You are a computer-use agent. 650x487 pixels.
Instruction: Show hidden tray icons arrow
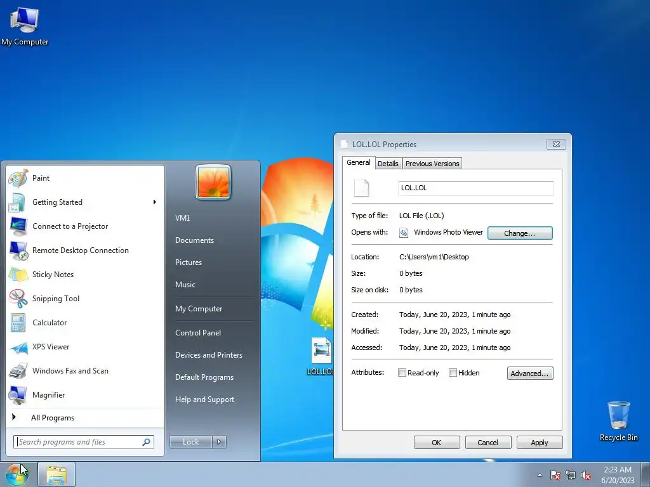[540, 475]
